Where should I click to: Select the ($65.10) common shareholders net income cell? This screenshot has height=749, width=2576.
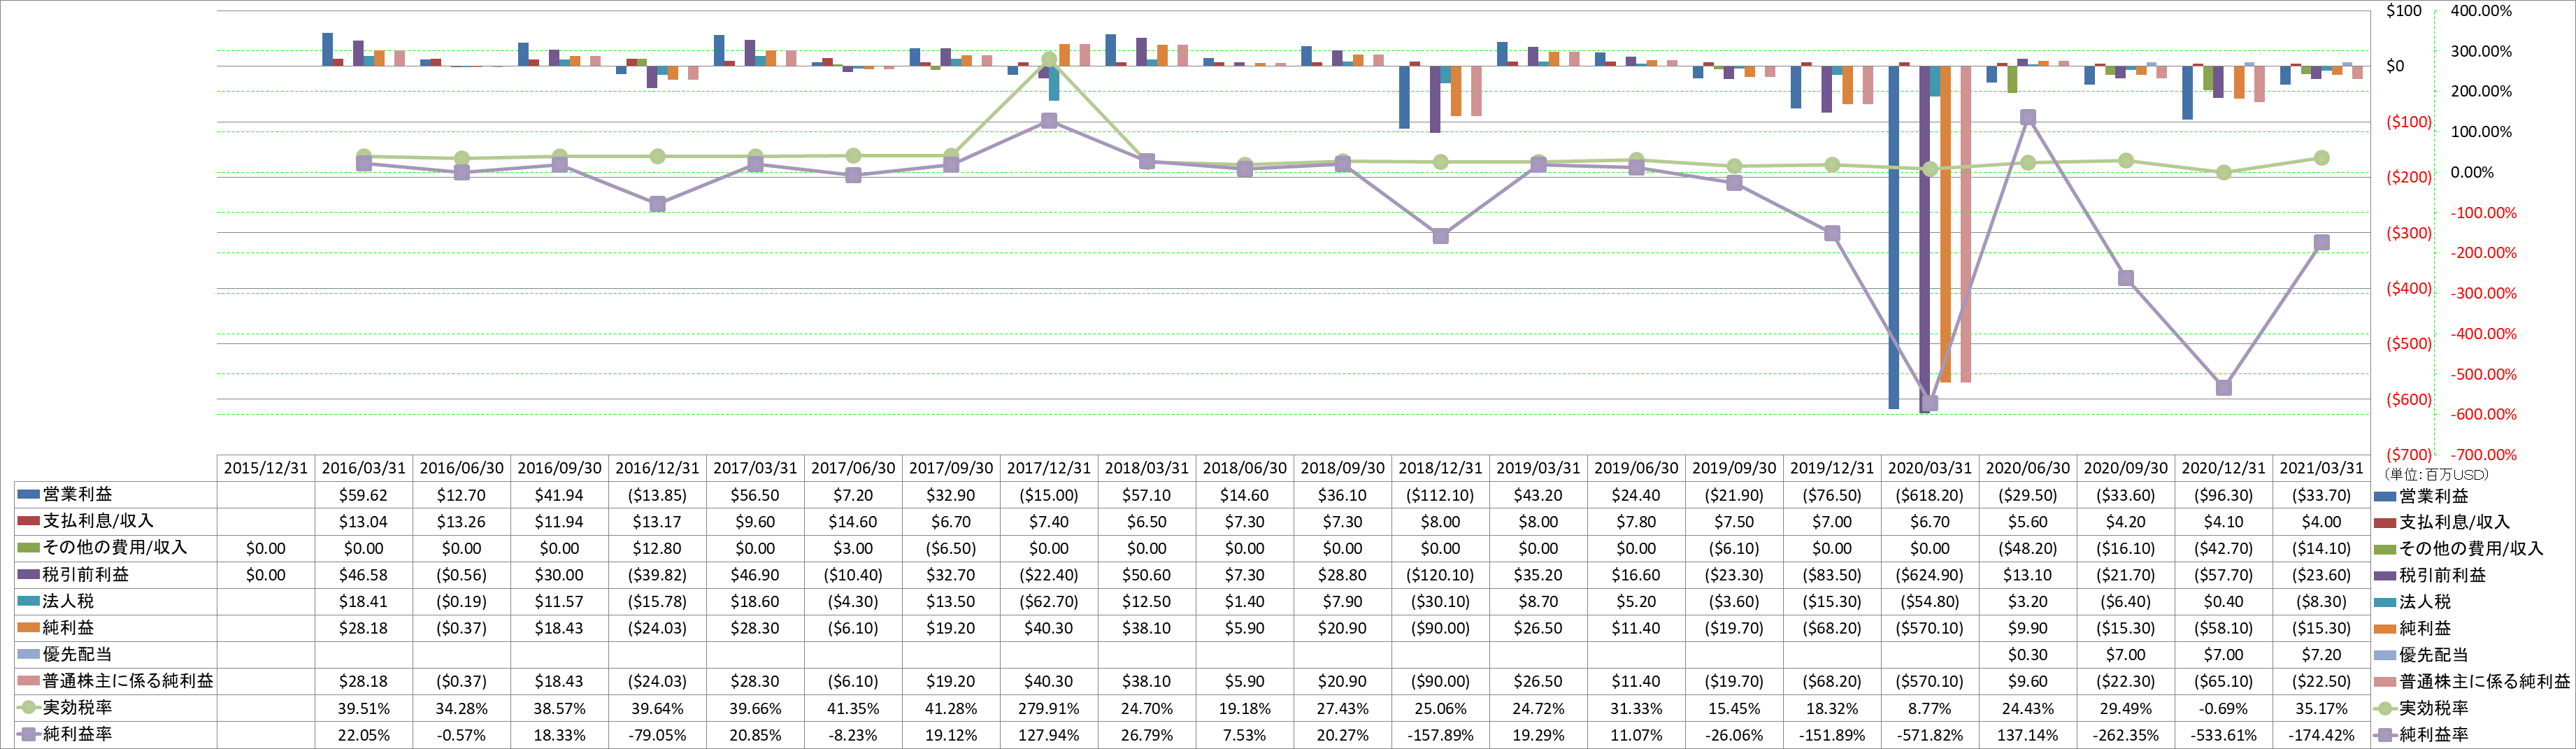[x=2223, y=681]
